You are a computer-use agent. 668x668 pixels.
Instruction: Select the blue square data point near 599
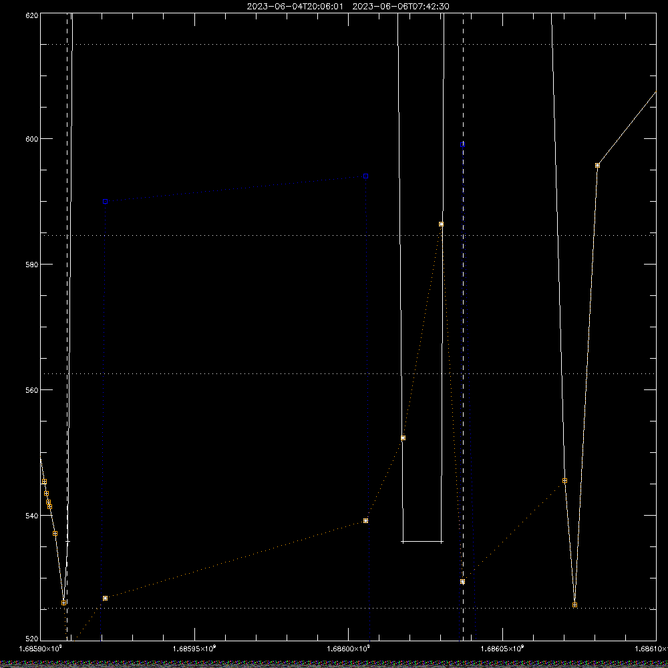(463, 145)
